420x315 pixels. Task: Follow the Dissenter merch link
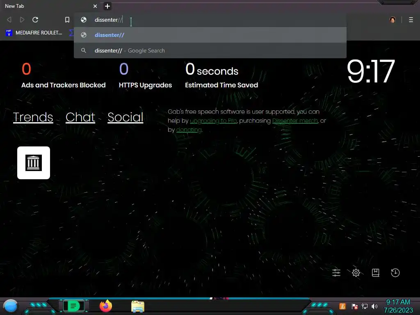(295, 121)
